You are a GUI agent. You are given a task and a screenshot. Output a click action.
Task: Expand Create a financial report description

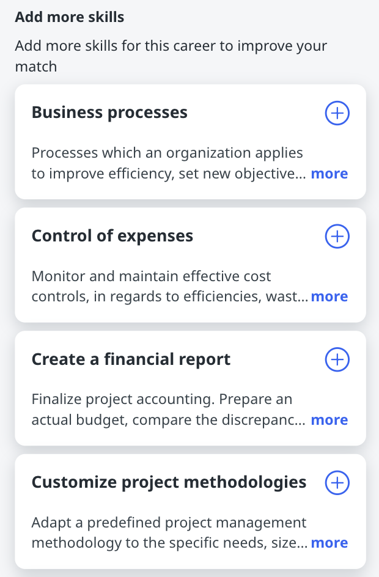click(x=329, y=420)
